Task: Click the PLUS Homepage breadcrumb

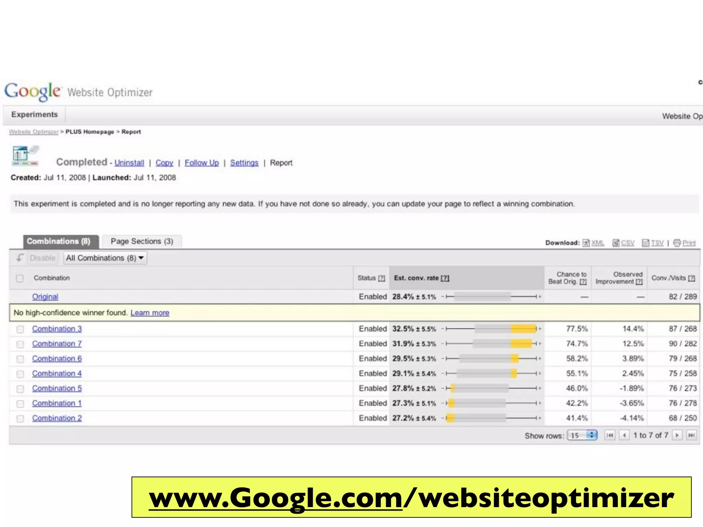Action: [x=90, y=132]
